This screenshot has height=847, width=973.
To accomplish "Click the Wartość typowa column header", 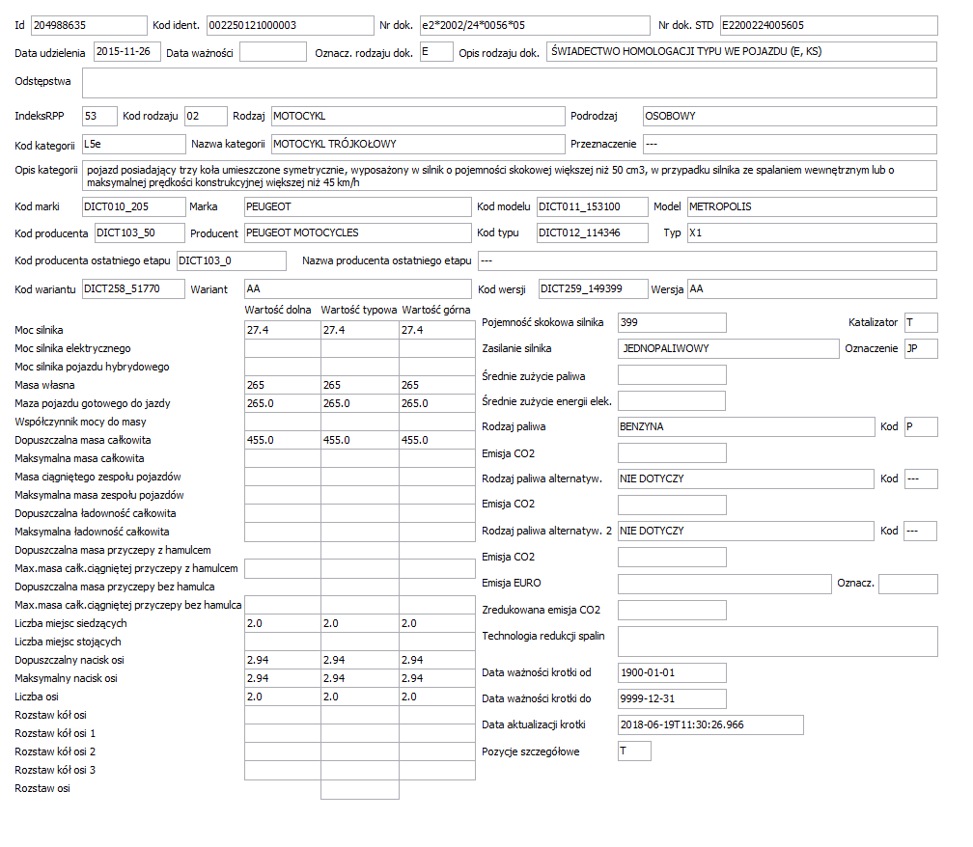I will click(x=359, y=310).
